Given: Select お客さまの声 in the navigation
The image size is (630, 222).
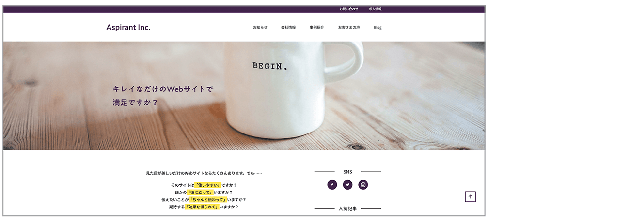Looking at the screenshot, I should (349, 28).
